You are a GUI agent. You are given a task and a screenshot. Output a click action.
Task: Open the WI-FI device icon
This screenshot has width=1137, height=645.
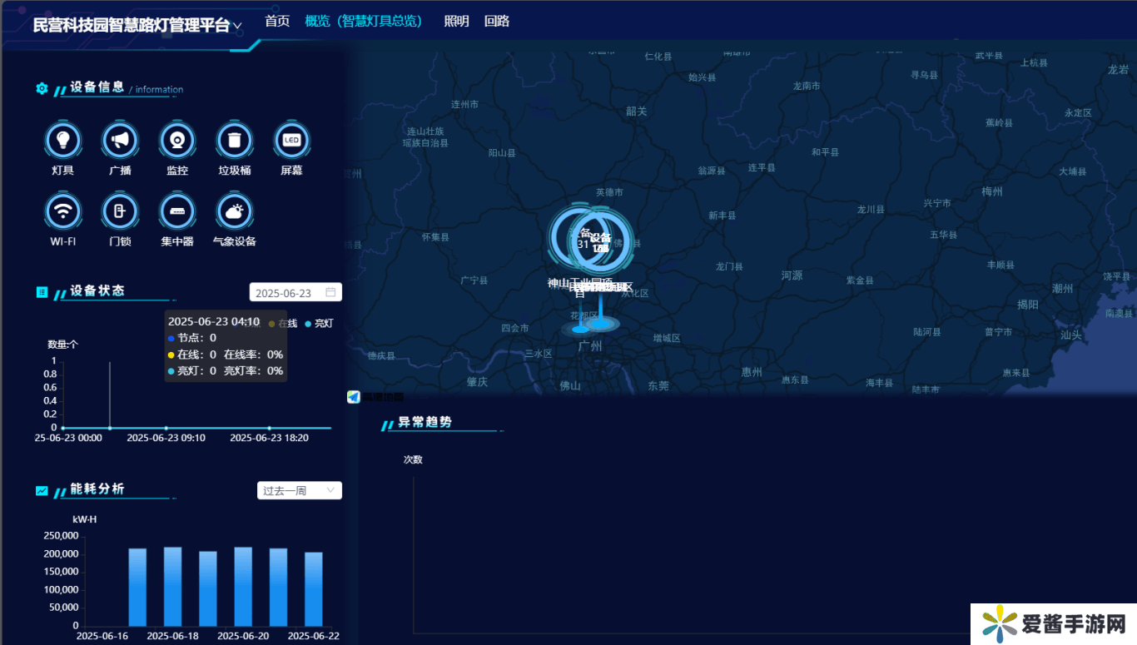[62, 211]
